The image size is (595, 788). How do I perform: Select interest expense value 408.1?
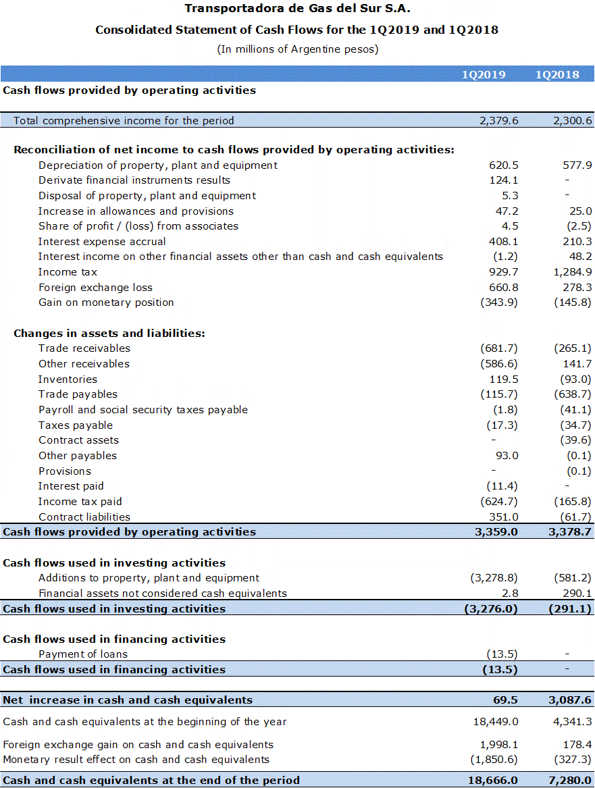click(x=504, y=242)
